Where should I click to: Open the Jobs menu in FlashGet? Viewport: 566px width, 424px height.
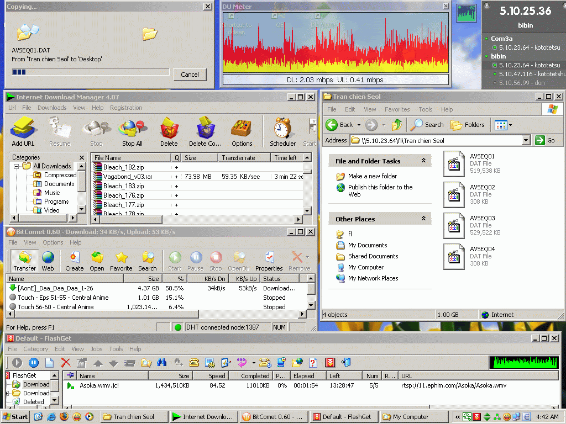click(x=96, y=349)
